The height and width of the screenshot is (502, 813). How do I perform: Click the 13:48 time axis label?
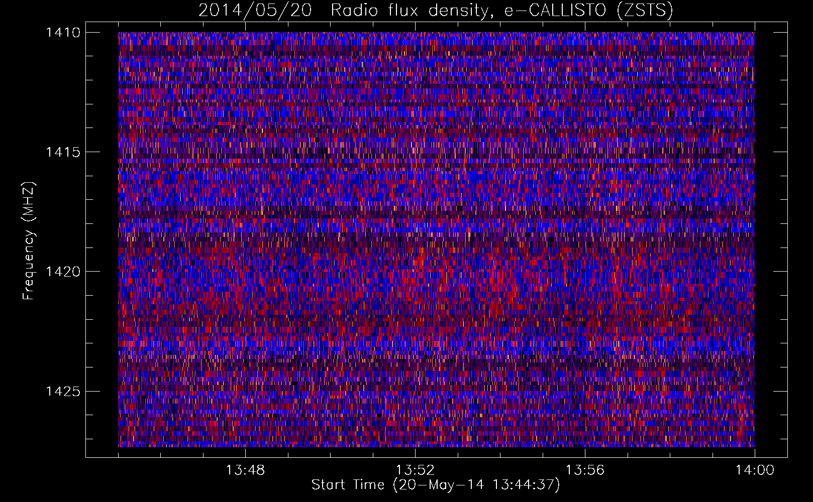tap(245, 470)
